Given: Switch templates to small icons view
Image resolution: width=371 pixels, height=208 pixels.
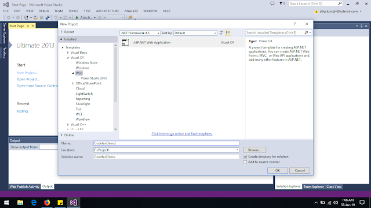Looking at the screenshot, I should click(x=221, y=33).
